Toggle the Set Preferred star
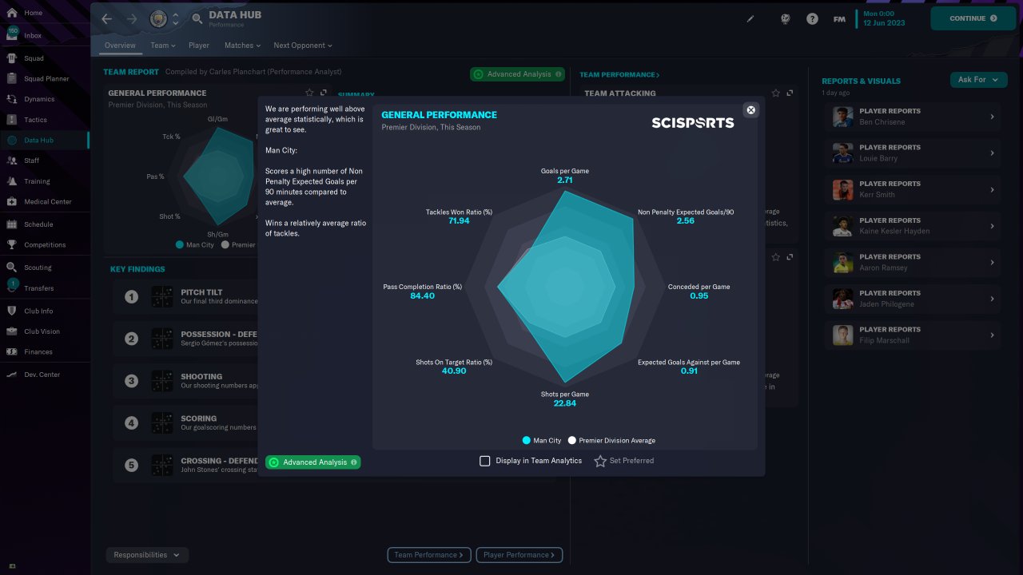The image size is (1023, 575). coord(600,461)
